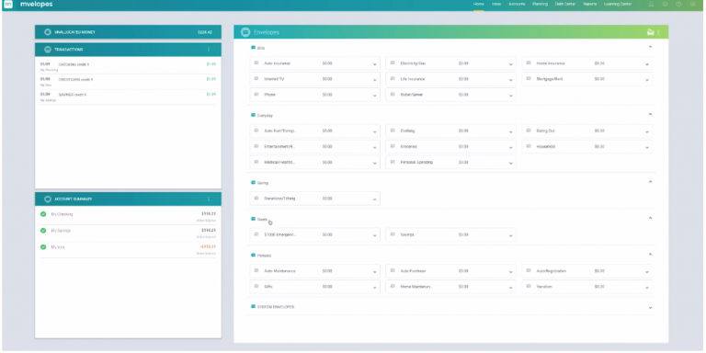Expand the System Envelopes group
The width and height of the screenshot is (706, 353).
(650, 308)
